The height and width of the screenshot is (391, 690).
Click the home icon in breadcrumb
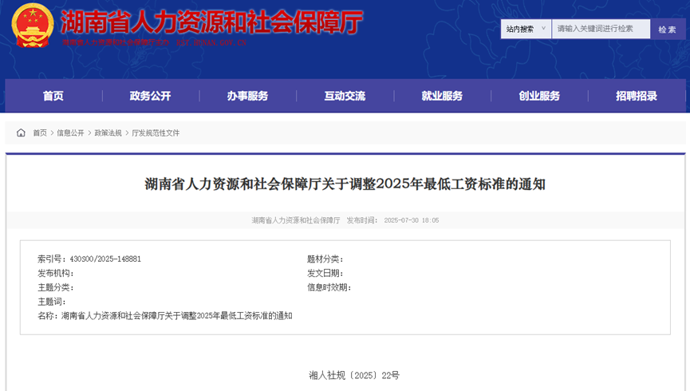[x=21, y=132]
